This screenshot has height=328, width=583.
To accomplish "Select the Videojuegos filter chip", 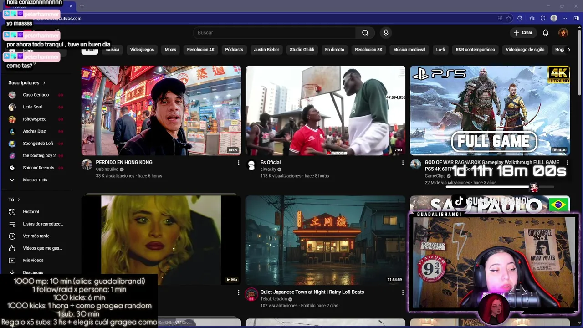I will coord(142,50).
